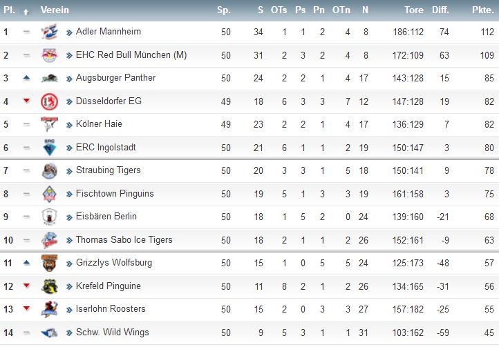Click the red down-trend arrow for Düsseldorfer EG

26,101
